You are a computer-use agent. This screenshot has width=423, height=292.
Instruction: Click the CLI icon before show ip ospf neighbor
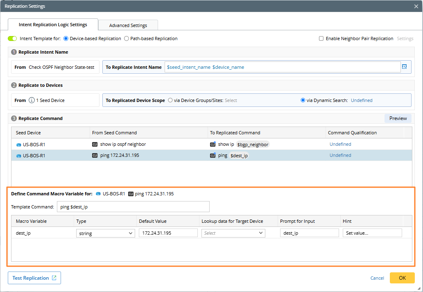(x=95, y=145)
